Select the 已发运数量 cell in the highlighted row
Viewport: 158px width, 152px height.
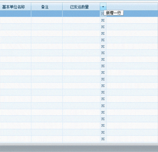pyautogui.click(x=81, y=14)
